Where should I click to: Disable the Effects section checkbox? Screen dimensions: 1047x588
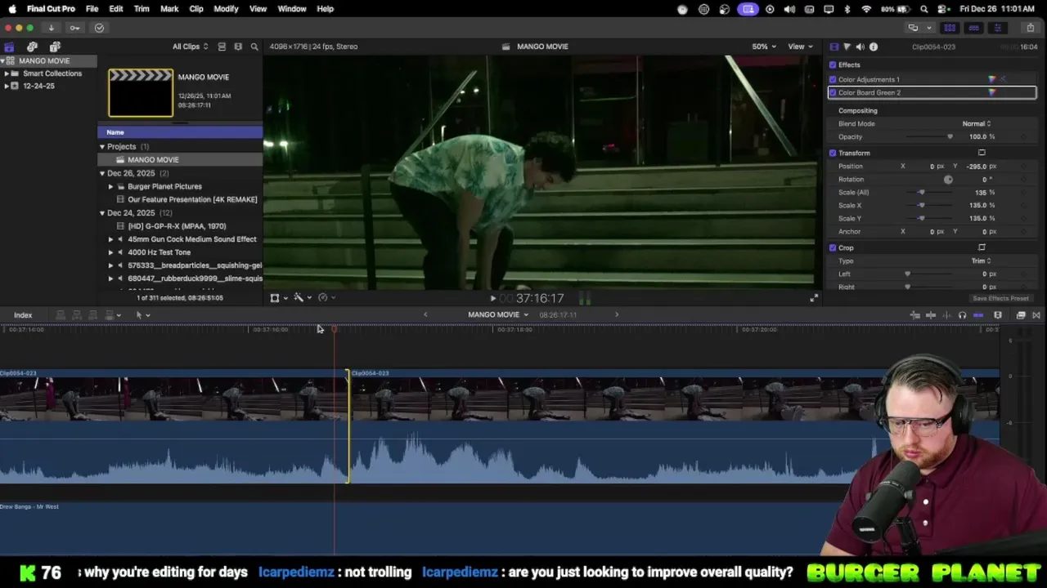[x=833, y=65]
